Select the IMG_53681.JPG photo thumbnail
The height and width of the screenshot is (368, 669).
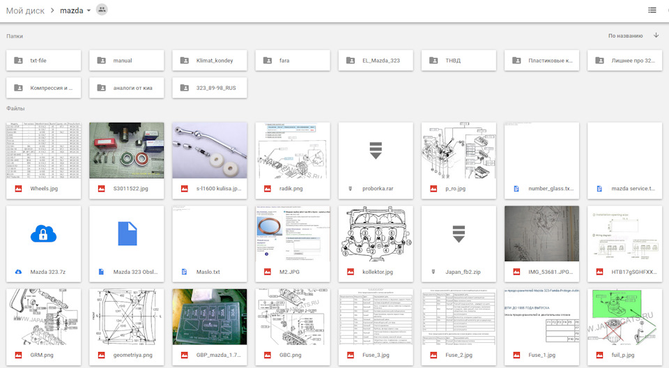click(x=542, y=233)
